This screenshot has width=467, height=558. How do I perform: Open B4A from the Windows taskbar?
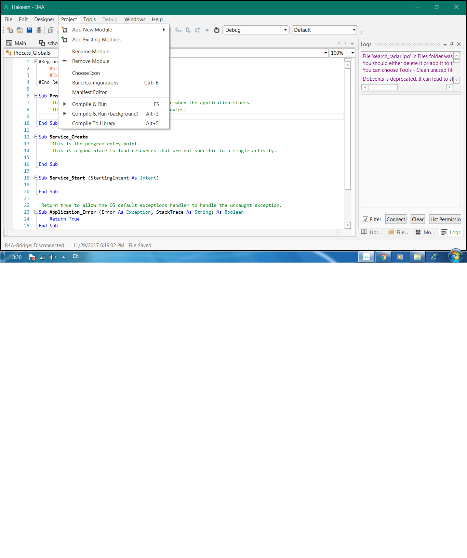point(366,257)
